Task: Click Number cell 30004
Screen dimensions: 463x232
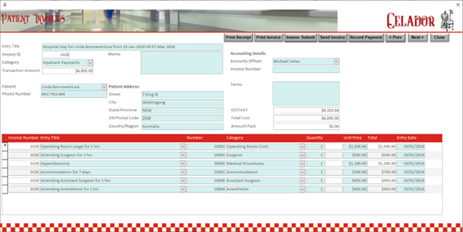Action: pos(206,164)
